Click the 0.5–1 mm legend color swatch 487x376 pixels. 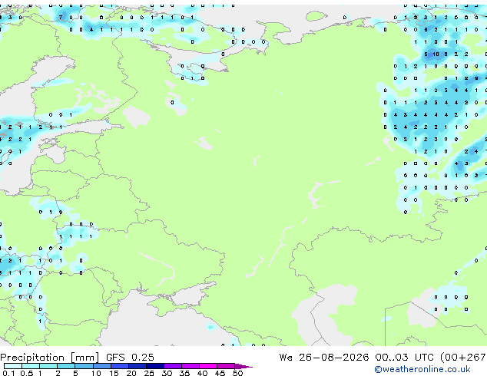pyautogui.click(x=31, y=366)
